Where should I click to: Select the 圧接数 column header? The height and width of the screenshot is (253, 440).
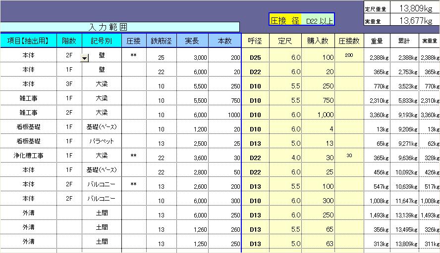click(349, 41)
